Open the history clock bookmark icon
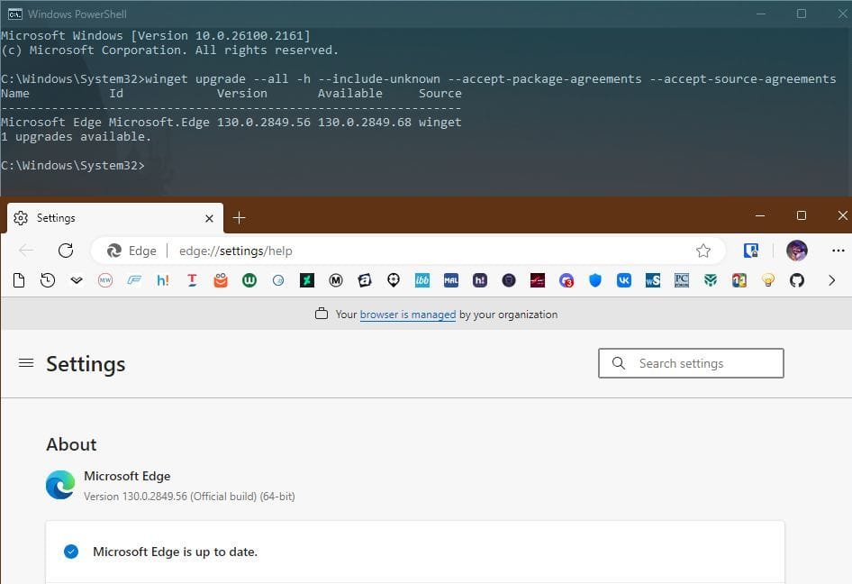 (48, 280)
